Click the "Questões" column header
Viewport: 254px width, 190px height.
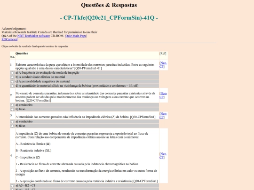coord(22,53)
